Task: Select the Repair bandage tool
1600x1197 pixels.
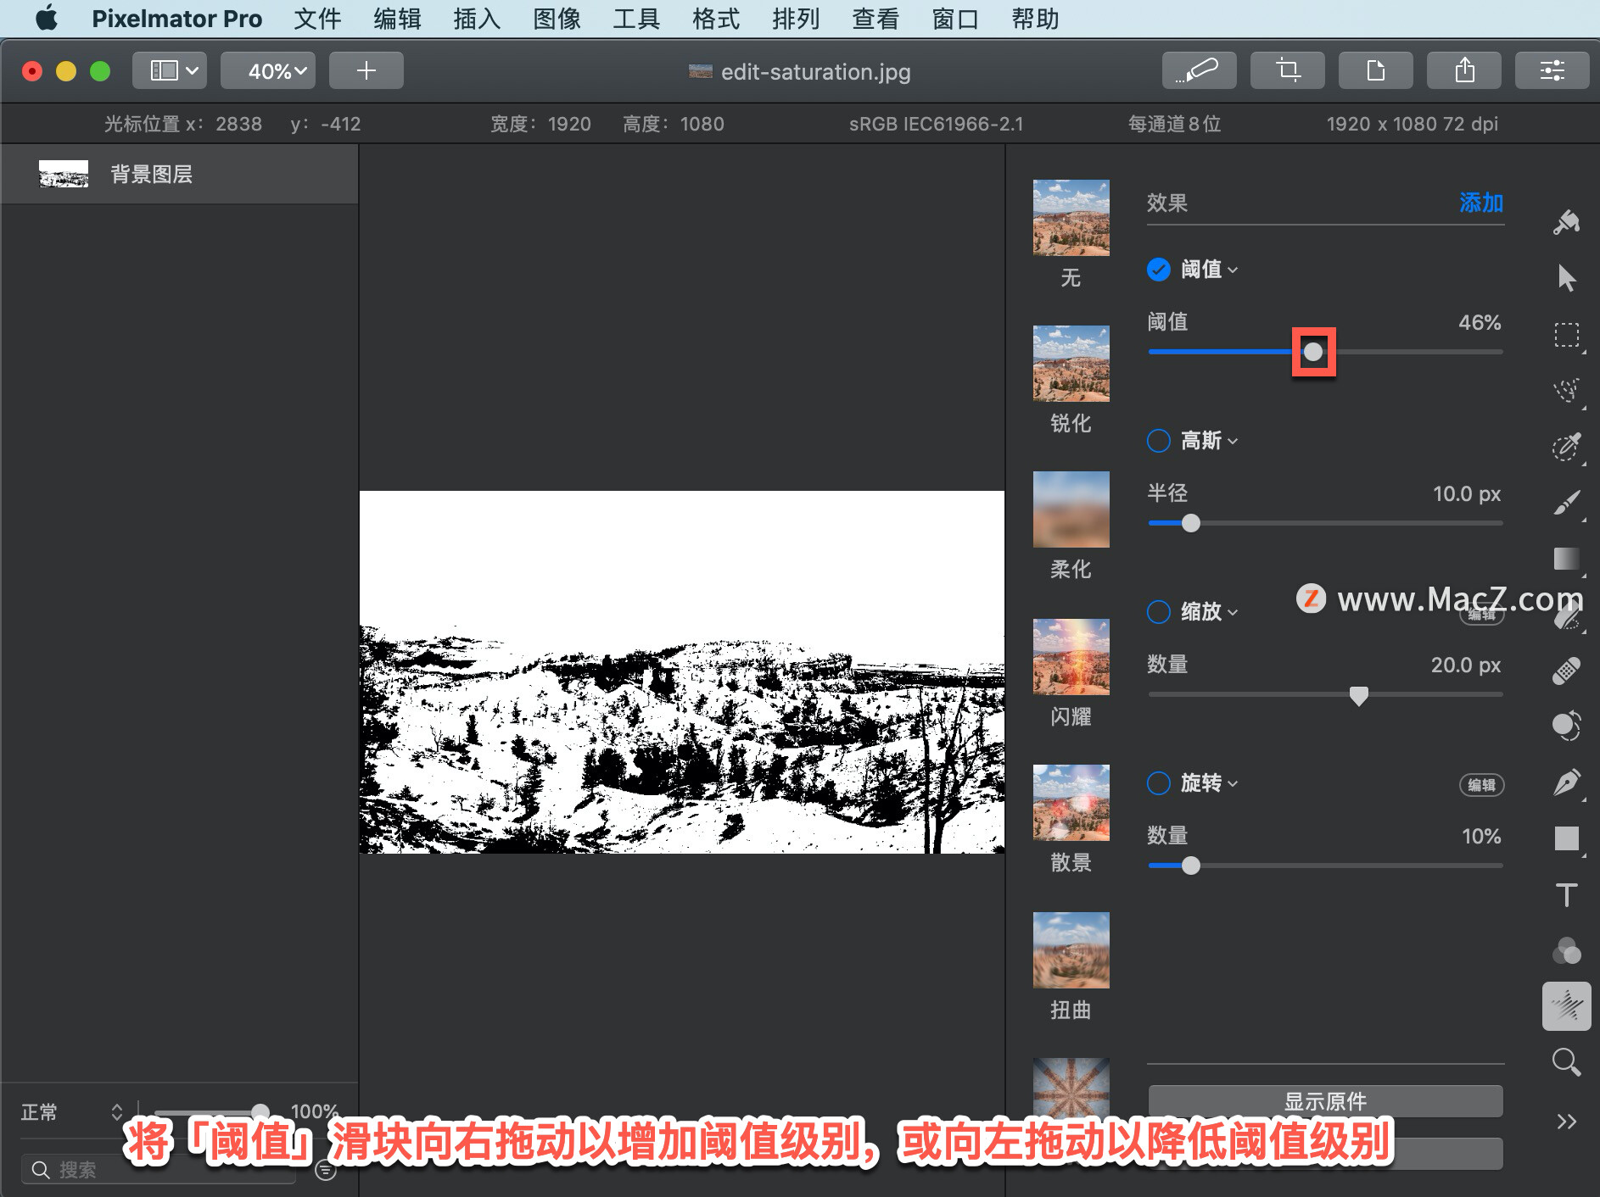Action: pyautogui.click(x=1566, y=670)
